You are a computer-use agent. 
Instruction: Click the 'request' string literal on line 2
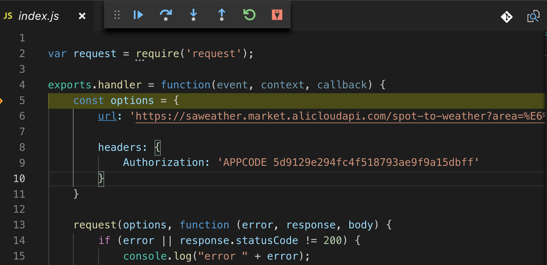pos(214,54)
